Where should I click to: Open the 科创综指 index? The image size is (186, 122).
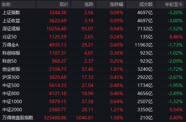pos(93,53)
